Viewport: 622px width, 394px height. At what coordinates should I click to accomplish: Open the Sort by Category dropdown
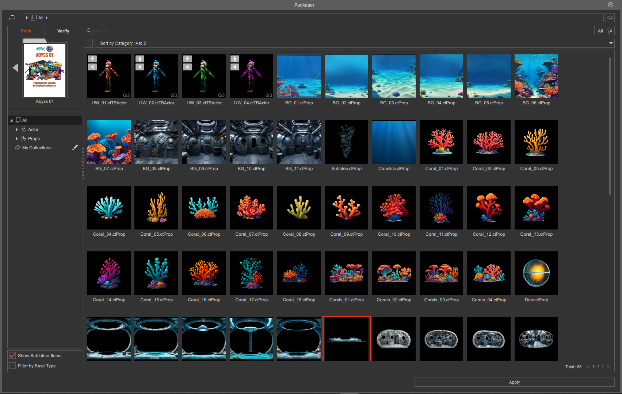tap(354, 43)
